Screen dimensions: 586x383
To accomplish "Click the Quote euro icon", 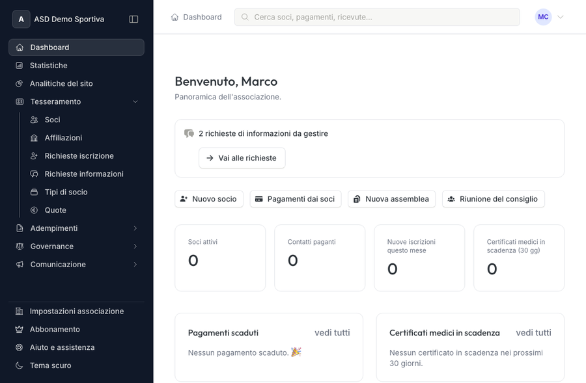I will pos(34,210).
